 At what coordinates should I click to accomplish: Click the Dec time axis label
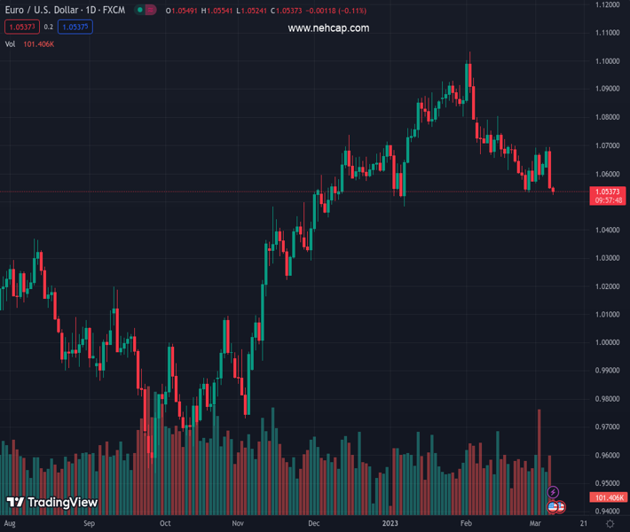pos(314,523)
